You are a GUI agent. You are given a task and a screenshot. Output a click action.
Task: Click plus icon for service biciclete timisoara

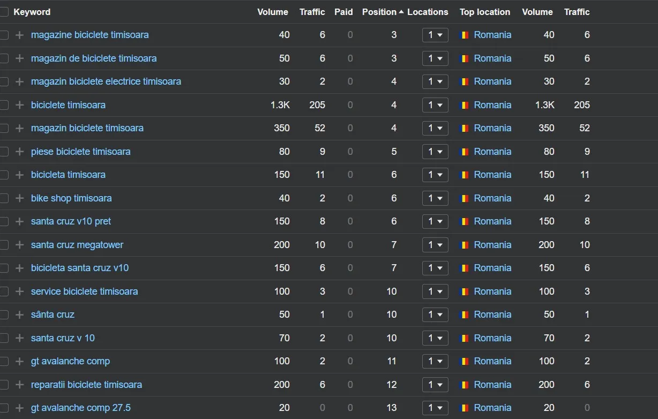coord(20,291)
